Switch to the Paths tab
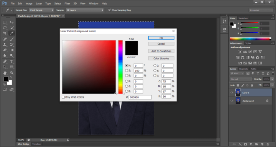The height and width of the screenshot is (147, 276). coord(254,69)
